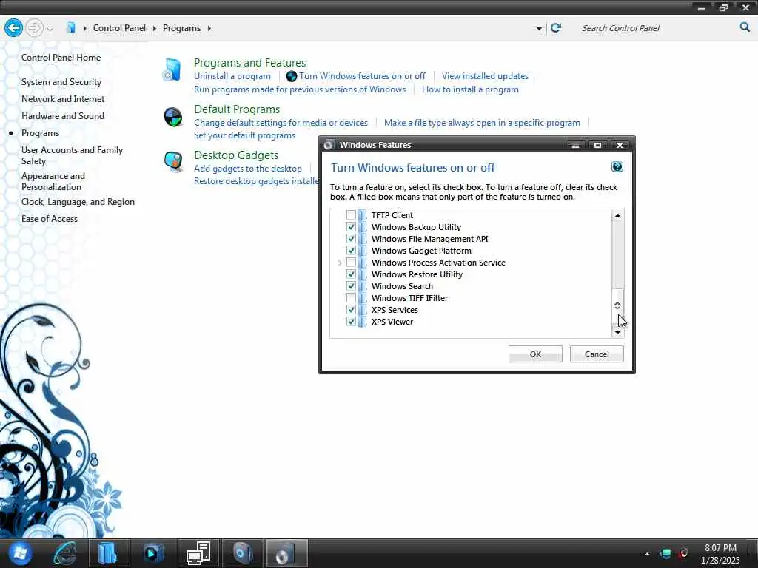
Task: Open Control Panel Home
Action: 61,58
